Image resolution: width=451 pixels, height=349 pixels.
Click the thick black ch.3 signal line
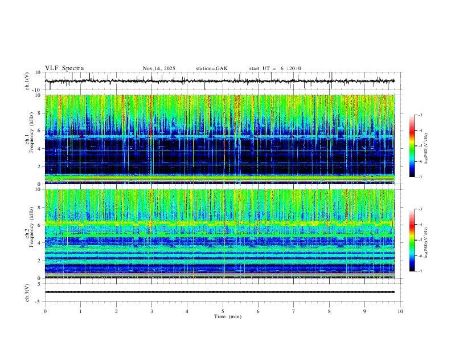219,292
